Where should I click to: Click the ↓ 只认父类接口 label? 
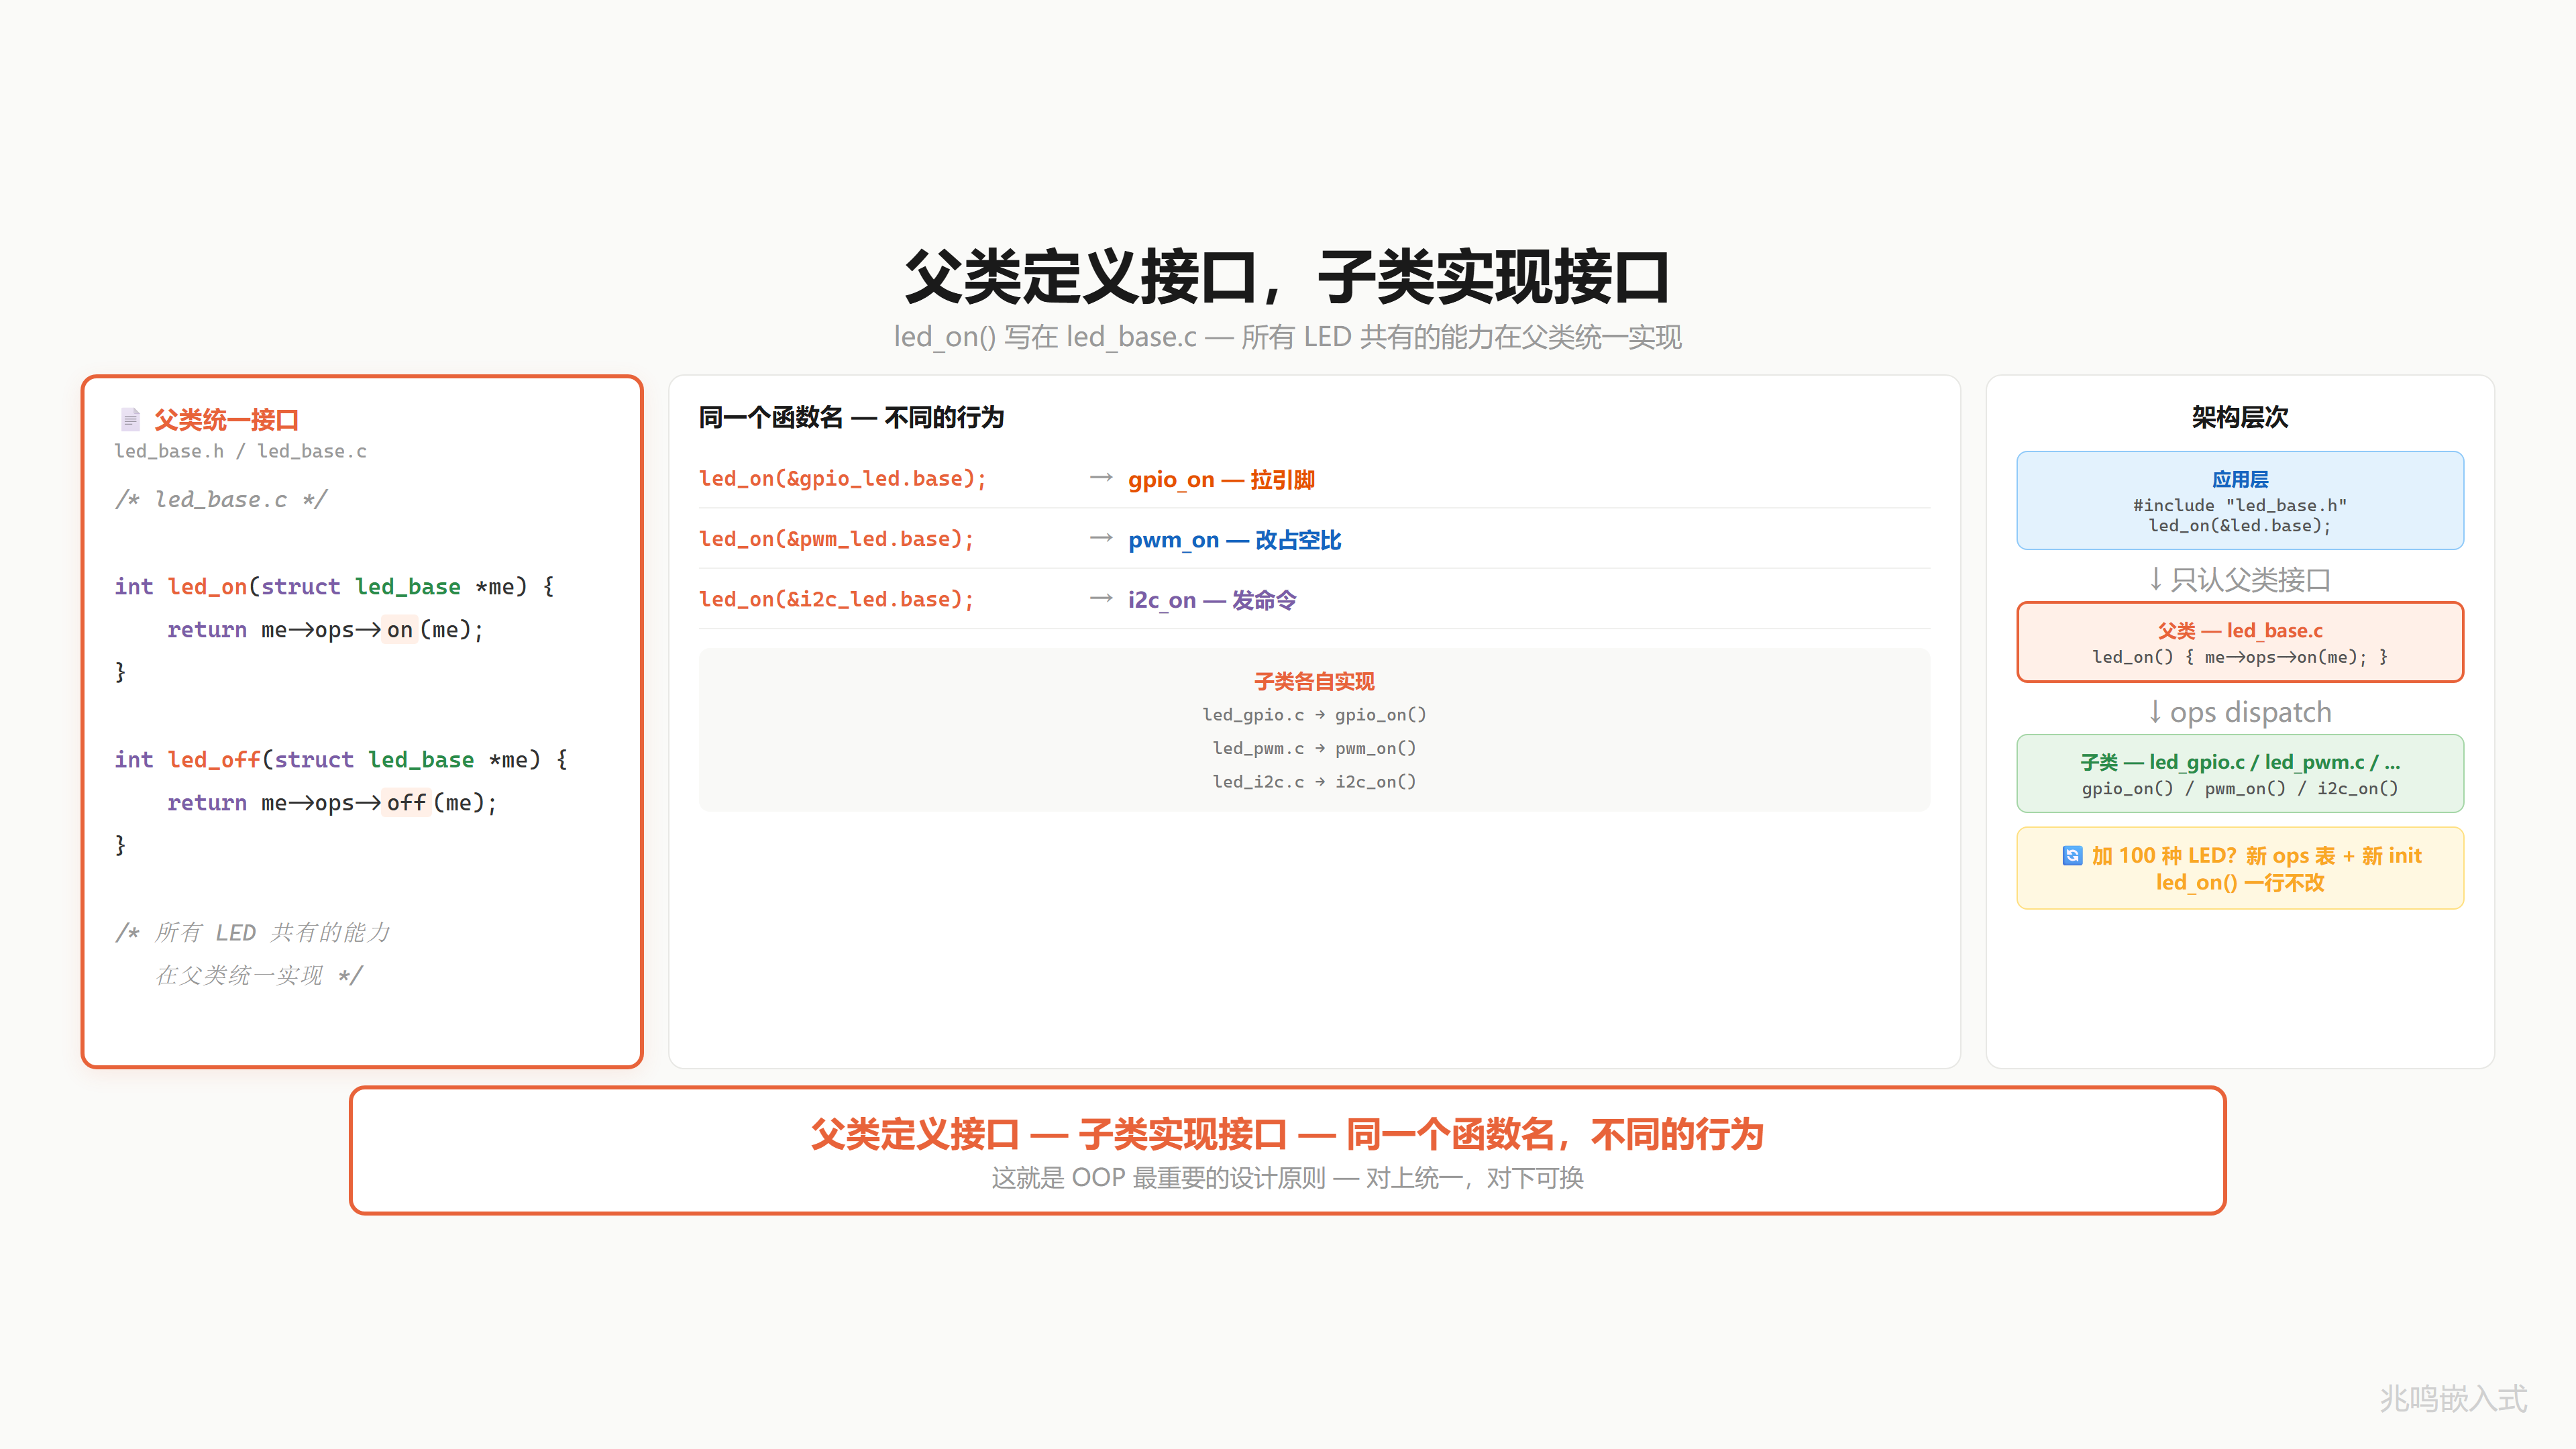pyautogui.click(x=2240, y=580)
